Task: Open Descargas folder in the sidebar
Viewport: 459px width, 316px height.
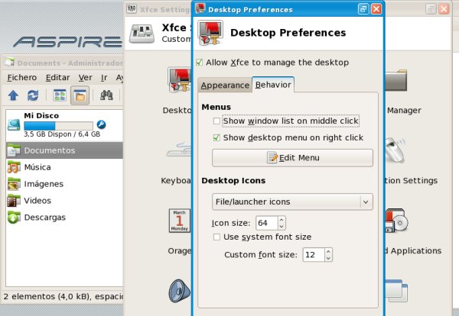Action: coord(44,217)
